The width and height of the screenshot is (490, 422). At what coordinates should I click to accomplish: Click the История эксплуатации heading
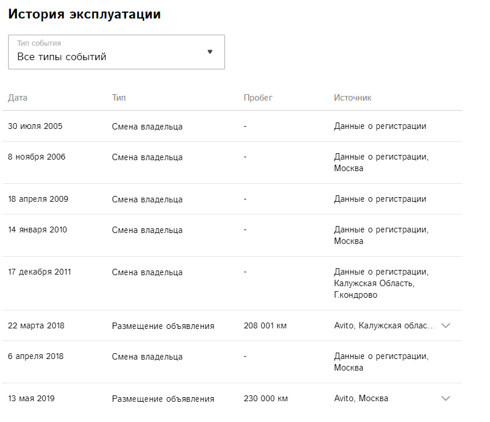tap(84, 14)
